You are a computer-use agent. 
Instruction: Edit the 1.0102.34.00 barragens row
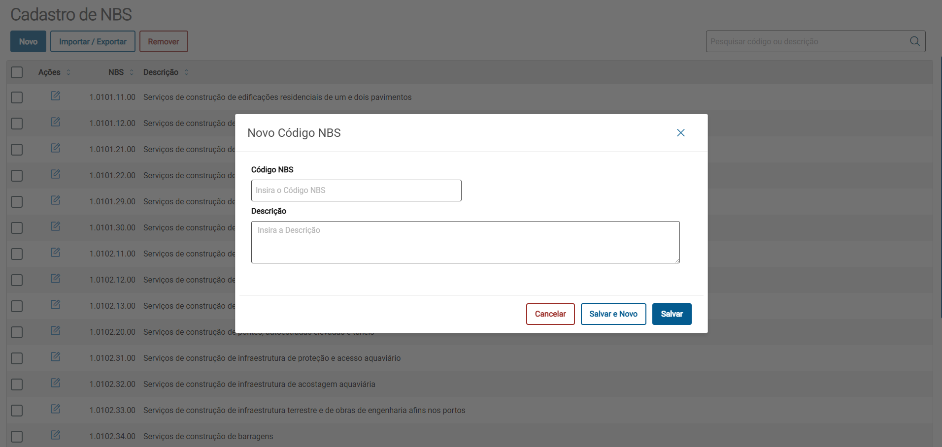tap(55, 435)
